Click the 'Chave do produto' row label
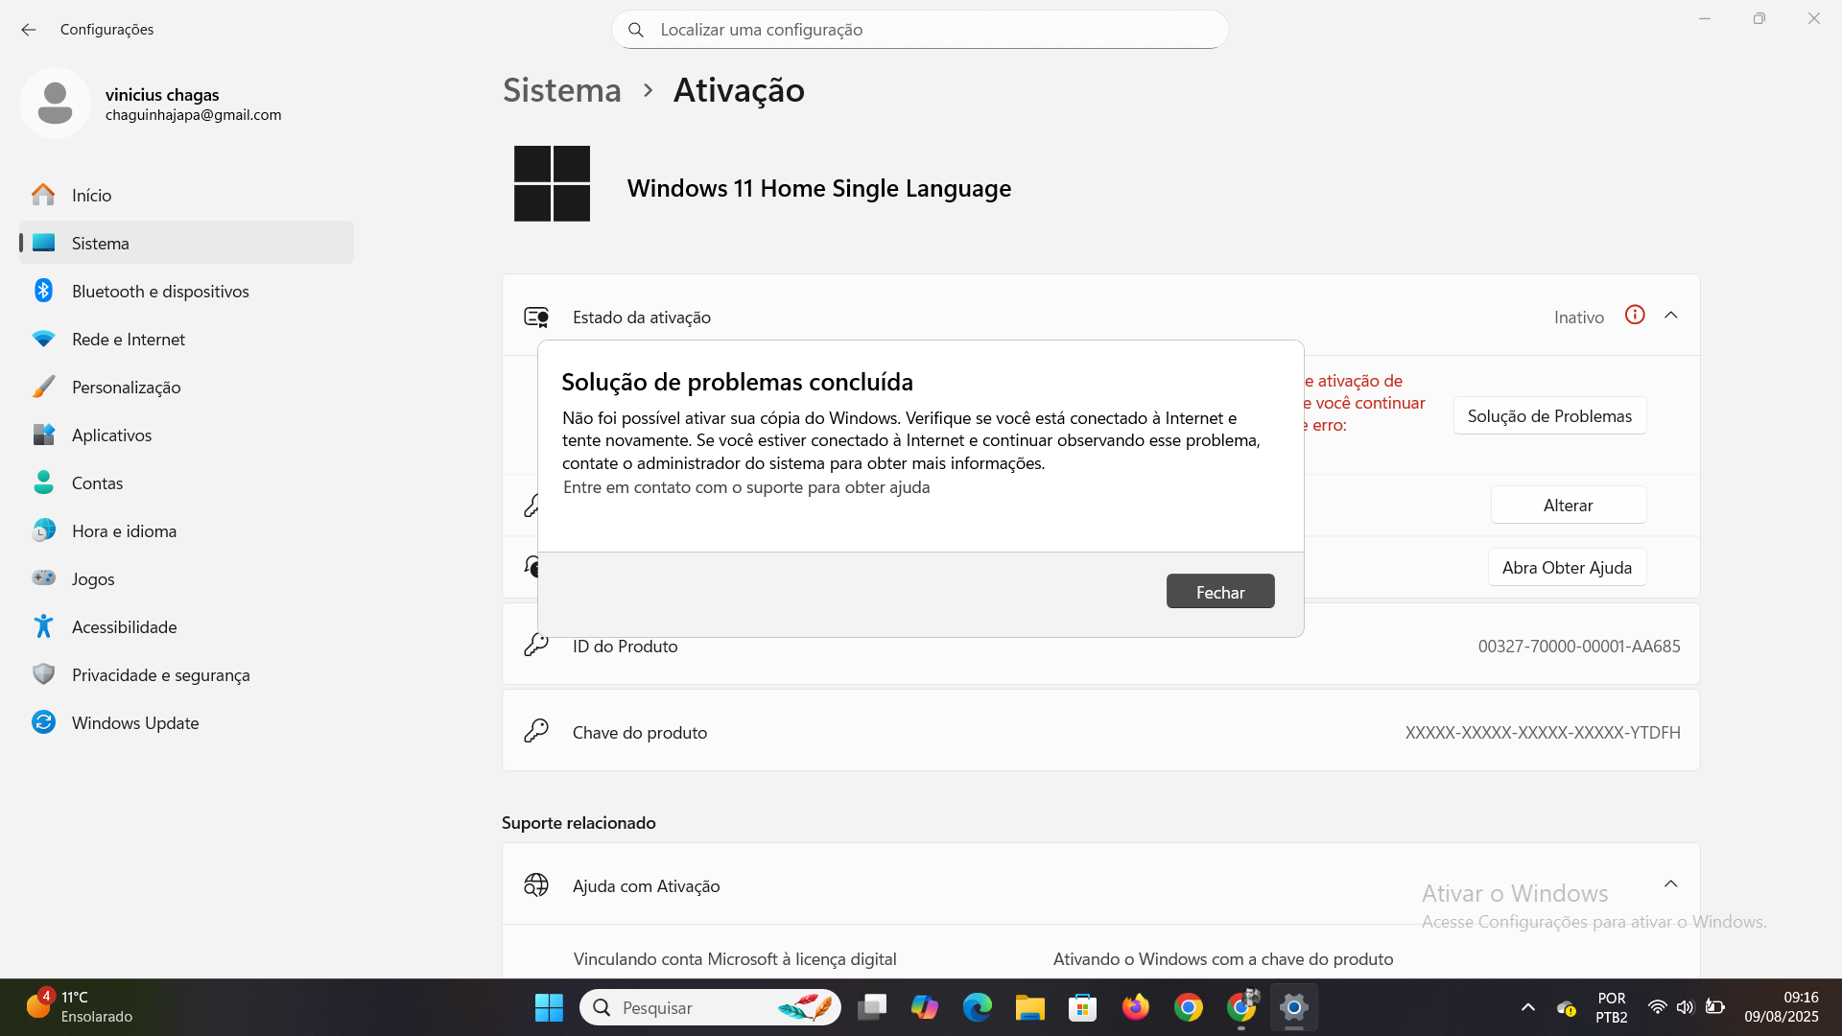Screen dimensions: 1842x1036 640,733
